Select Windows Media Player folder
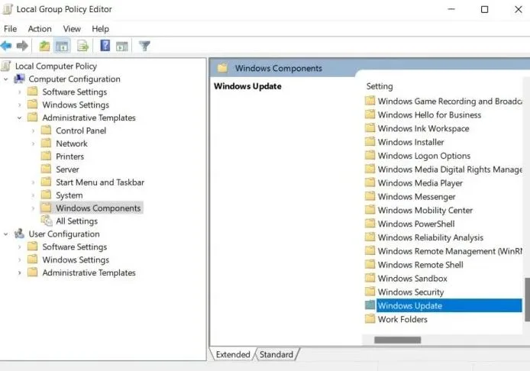Image resolution: width=530 pixels, height=371 pixels. tap(420, 182)
